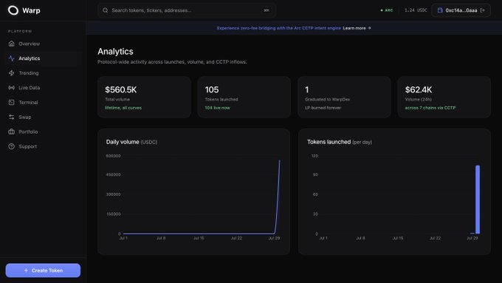Click the 120 axis label in Tokens launched
Image resolution: width=502 pixels, height=283 pixels.
pyautogui.click(x=314, y=156)
